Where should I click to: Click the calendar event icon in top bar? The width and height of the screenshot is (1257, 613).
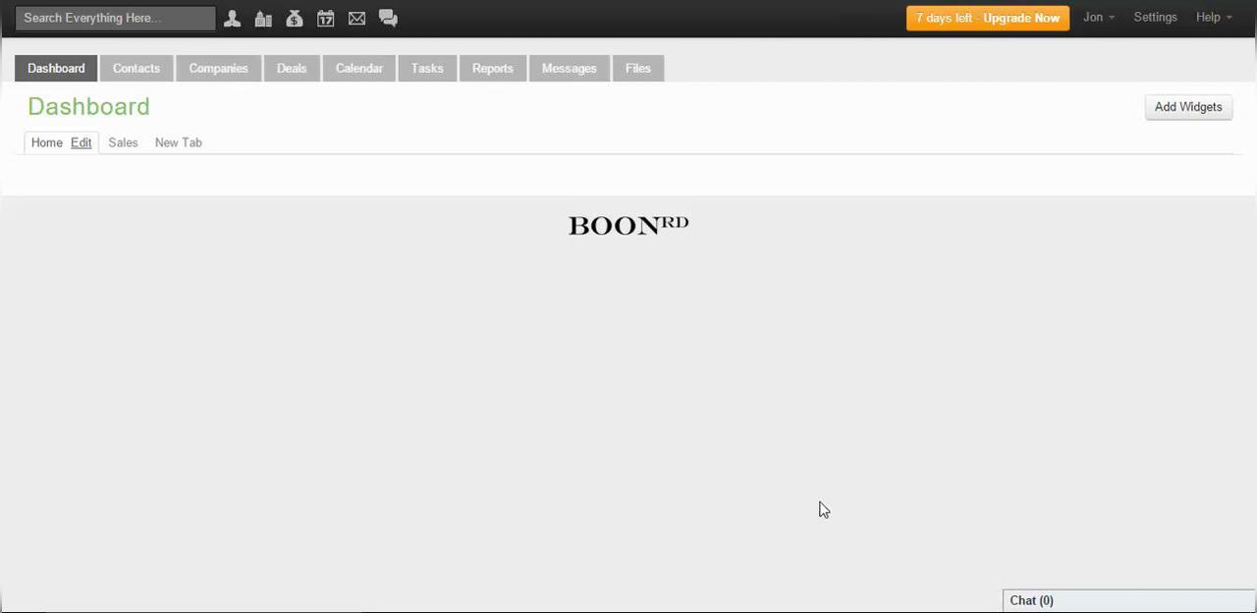click(325, 18)
